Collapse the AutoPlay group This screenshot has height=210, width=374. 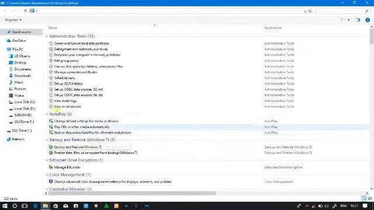tap(47, 114)
